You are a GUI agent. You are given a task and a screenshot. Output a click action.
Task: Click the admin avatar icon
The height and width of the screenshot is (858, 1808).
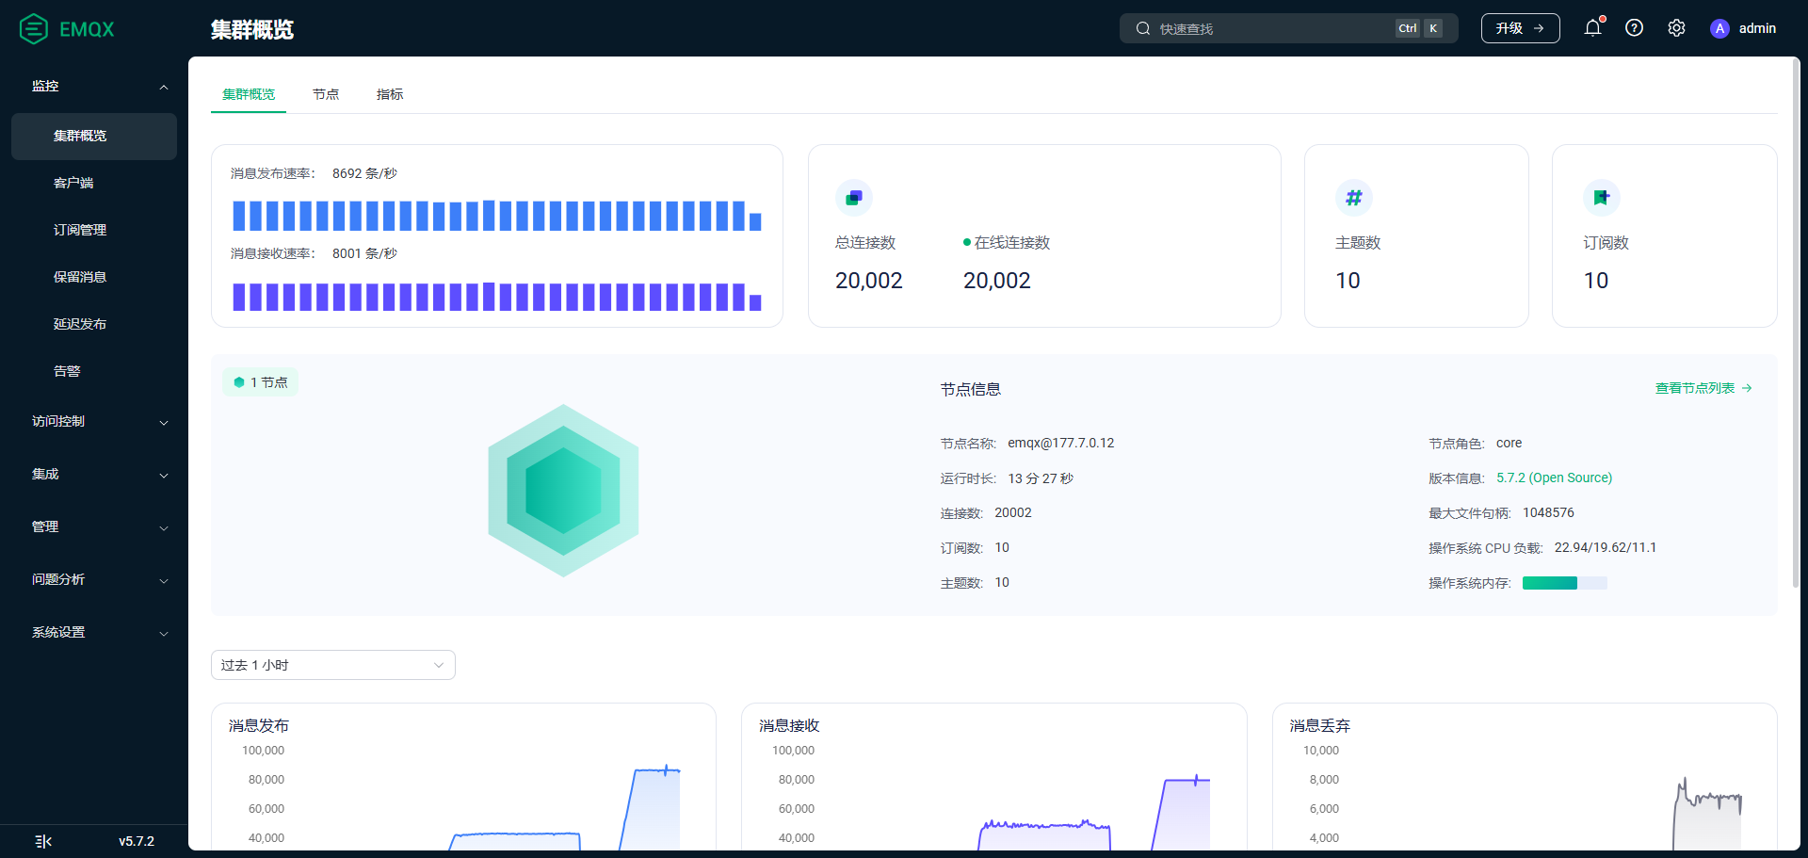click(x=1719, y=28)
